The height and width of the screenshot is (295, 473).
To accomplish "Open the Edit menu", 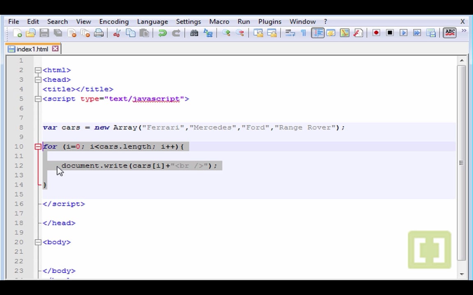I will tap(33, 22).
